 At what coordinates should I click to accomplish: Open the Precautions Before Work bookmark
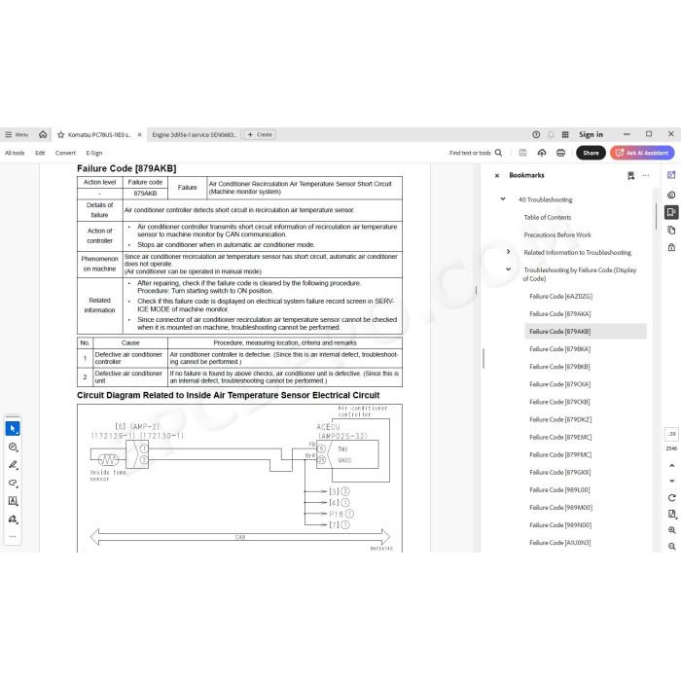557,235
